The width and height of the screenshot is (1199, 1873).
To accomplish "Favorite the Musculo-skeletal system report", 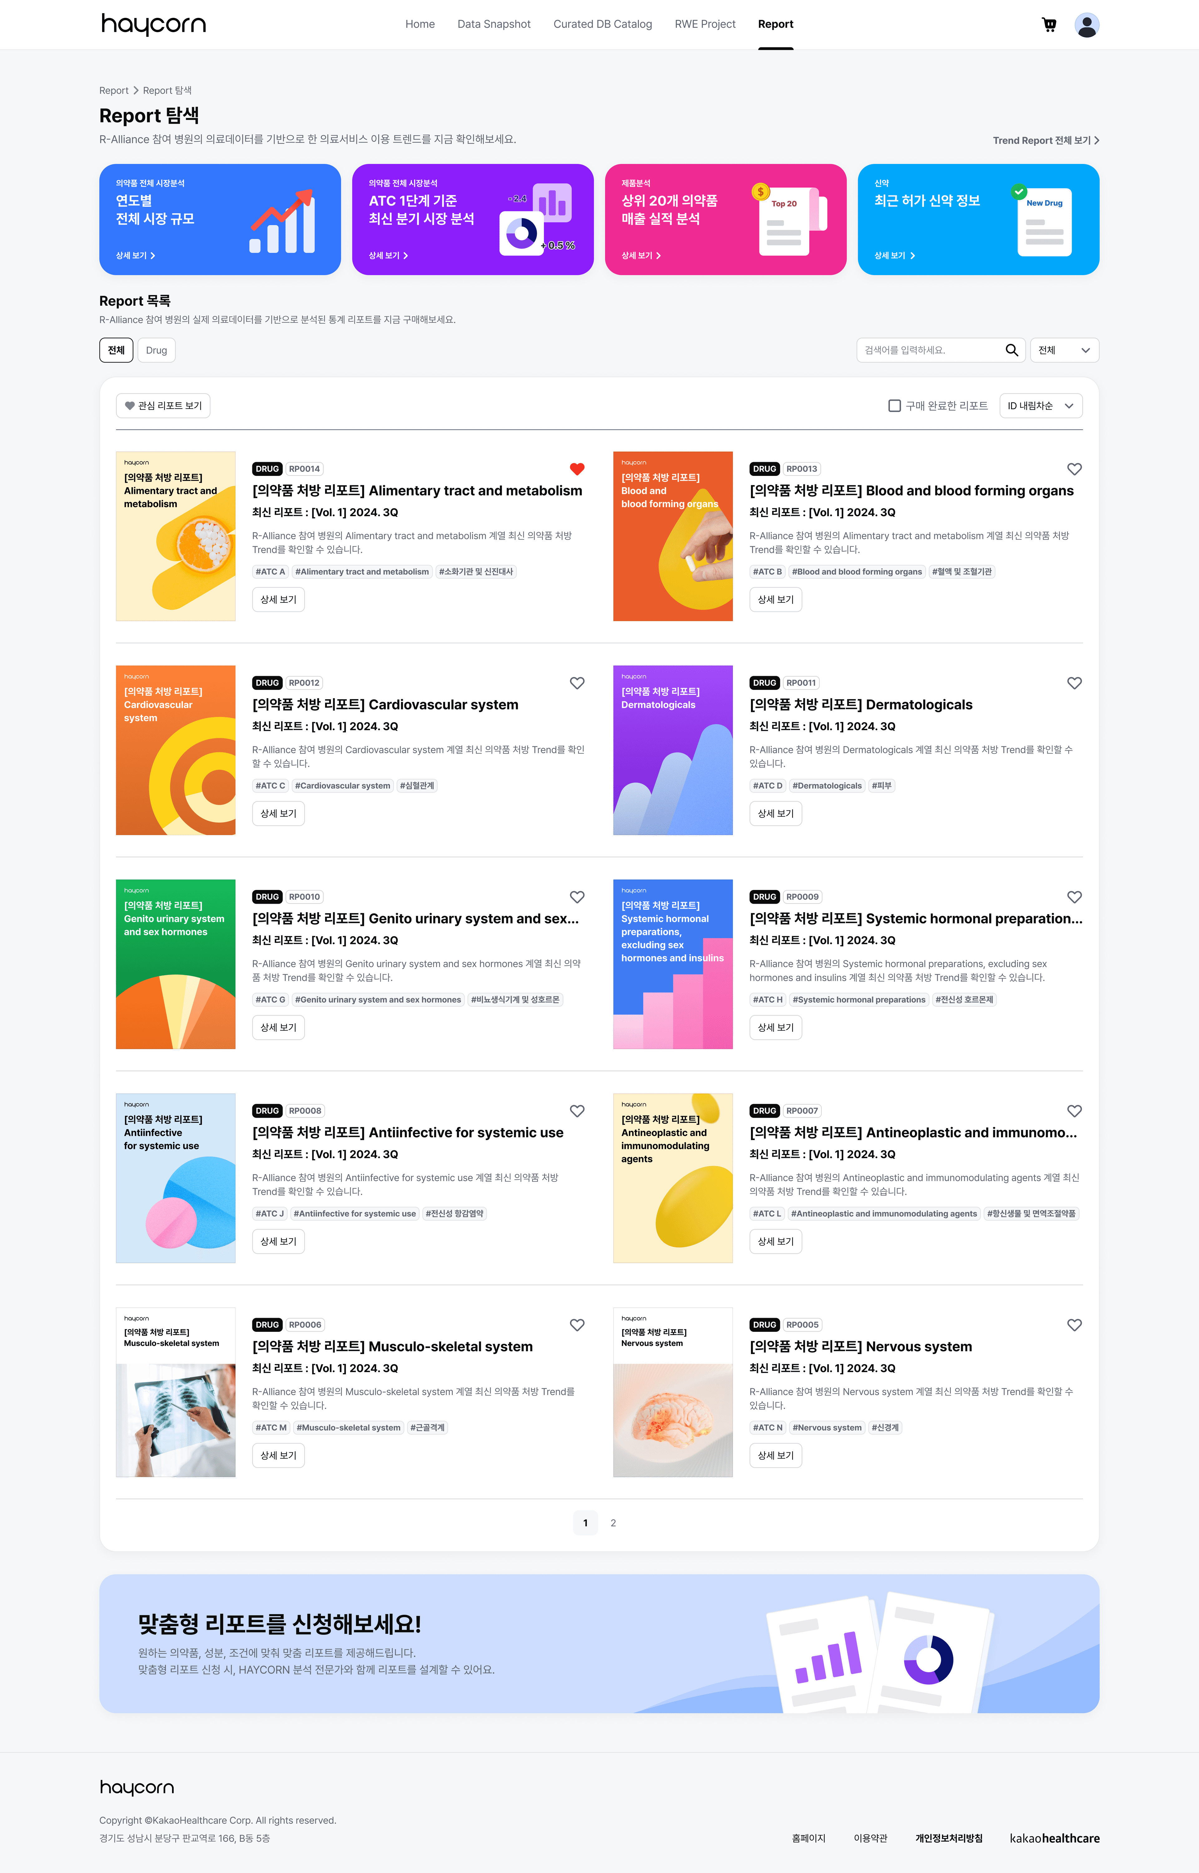I will 577,1325.
